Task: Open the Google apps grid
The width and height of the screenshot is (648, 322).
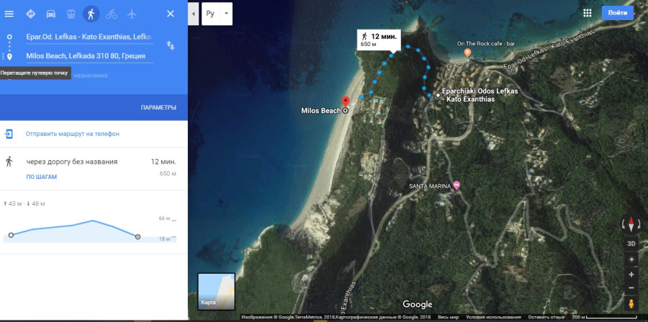Action: click(588, 13)
